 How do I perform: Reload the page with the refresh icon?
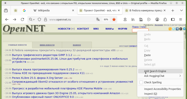click(x=22, y=20)
